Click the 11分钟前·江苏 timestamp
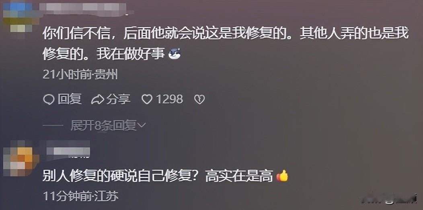The height and width of the screenshot is (210, 423). pyautogui.click(x=81, y=197)
